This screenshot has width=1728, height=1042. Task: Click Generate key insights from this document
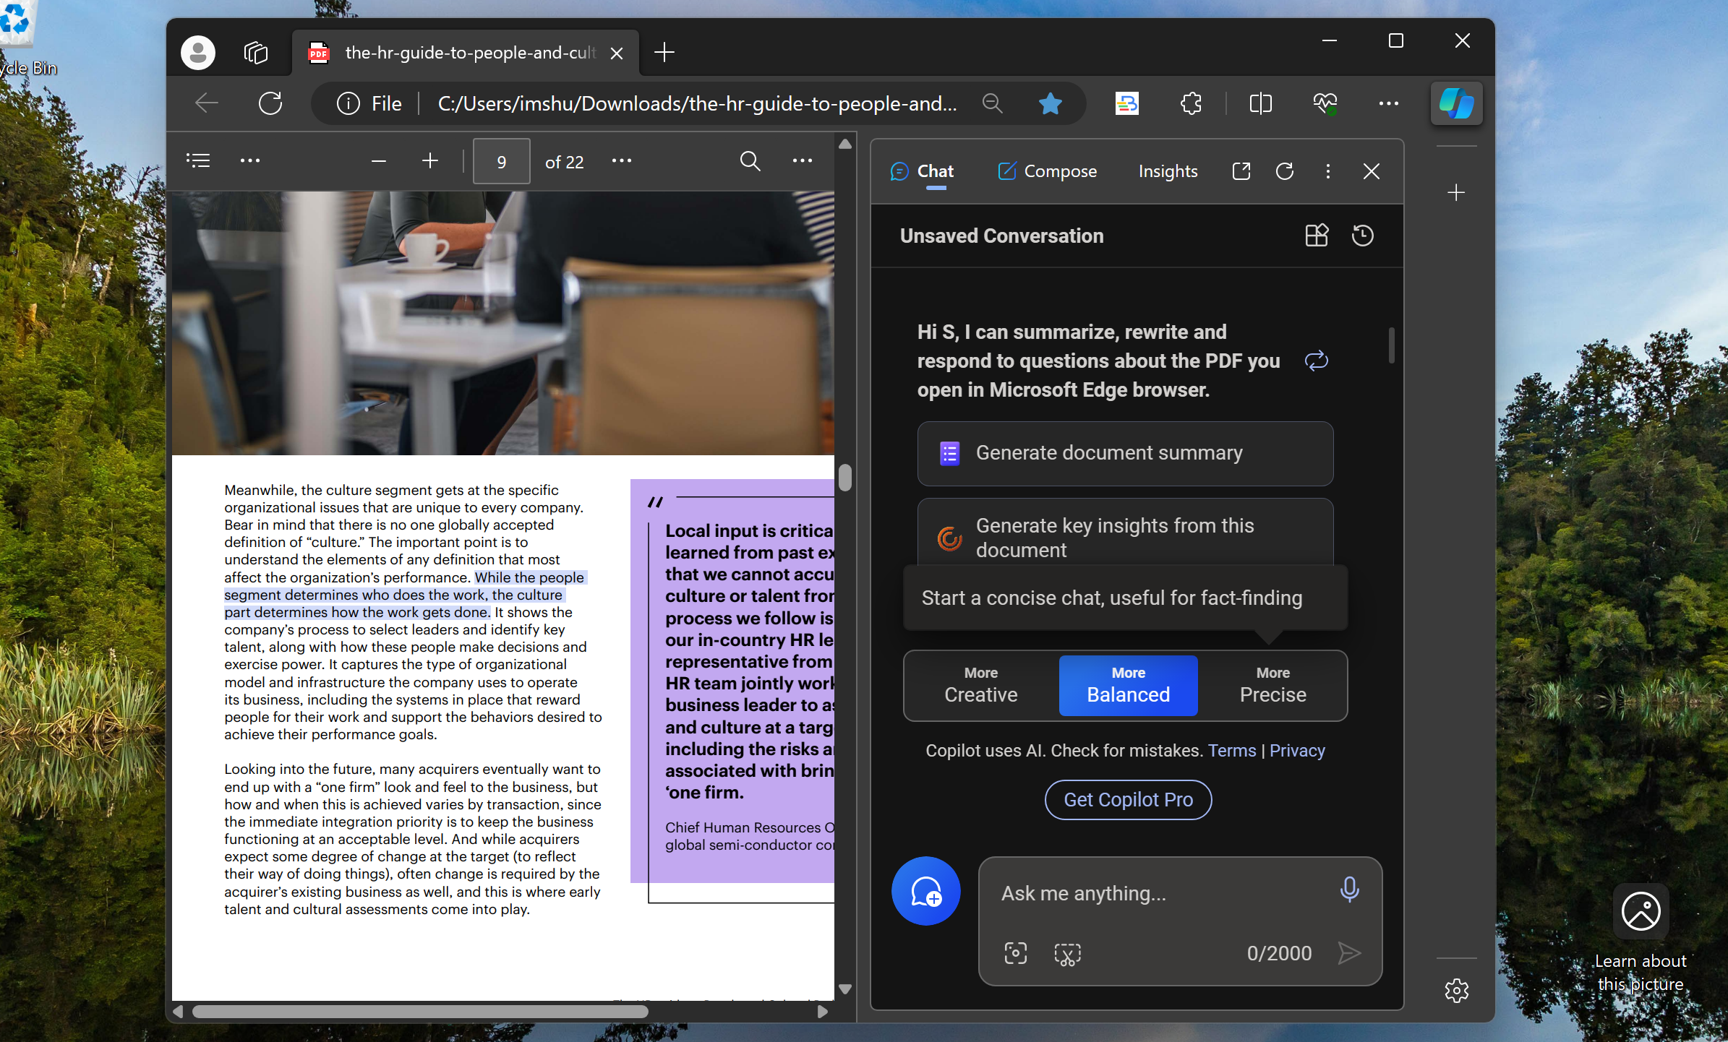click(1125, 533)
